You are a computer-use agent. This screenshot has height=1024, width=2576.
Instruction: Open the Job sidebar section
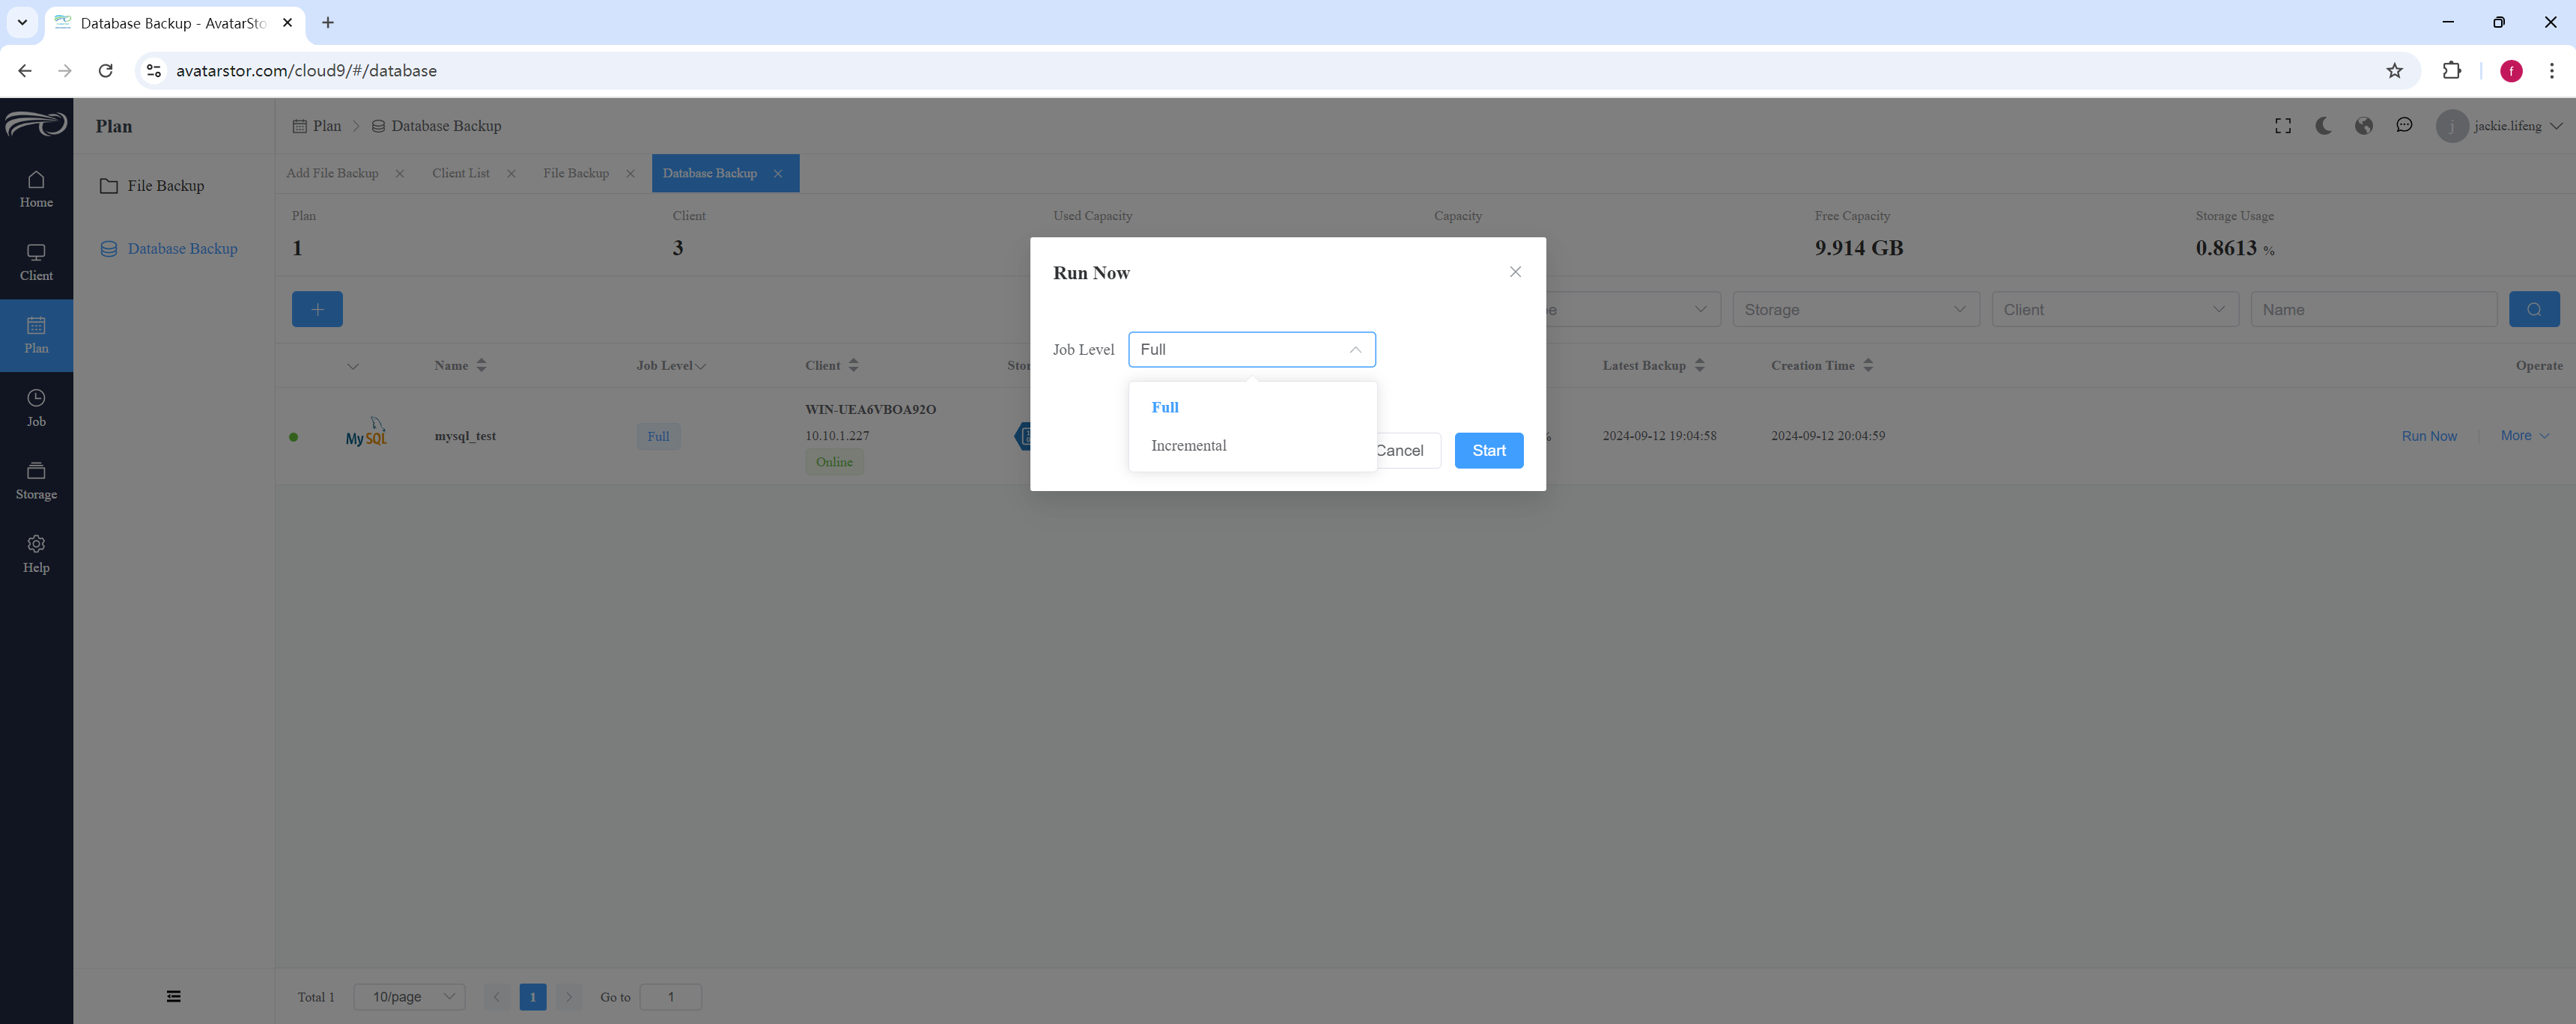point(36,408)
